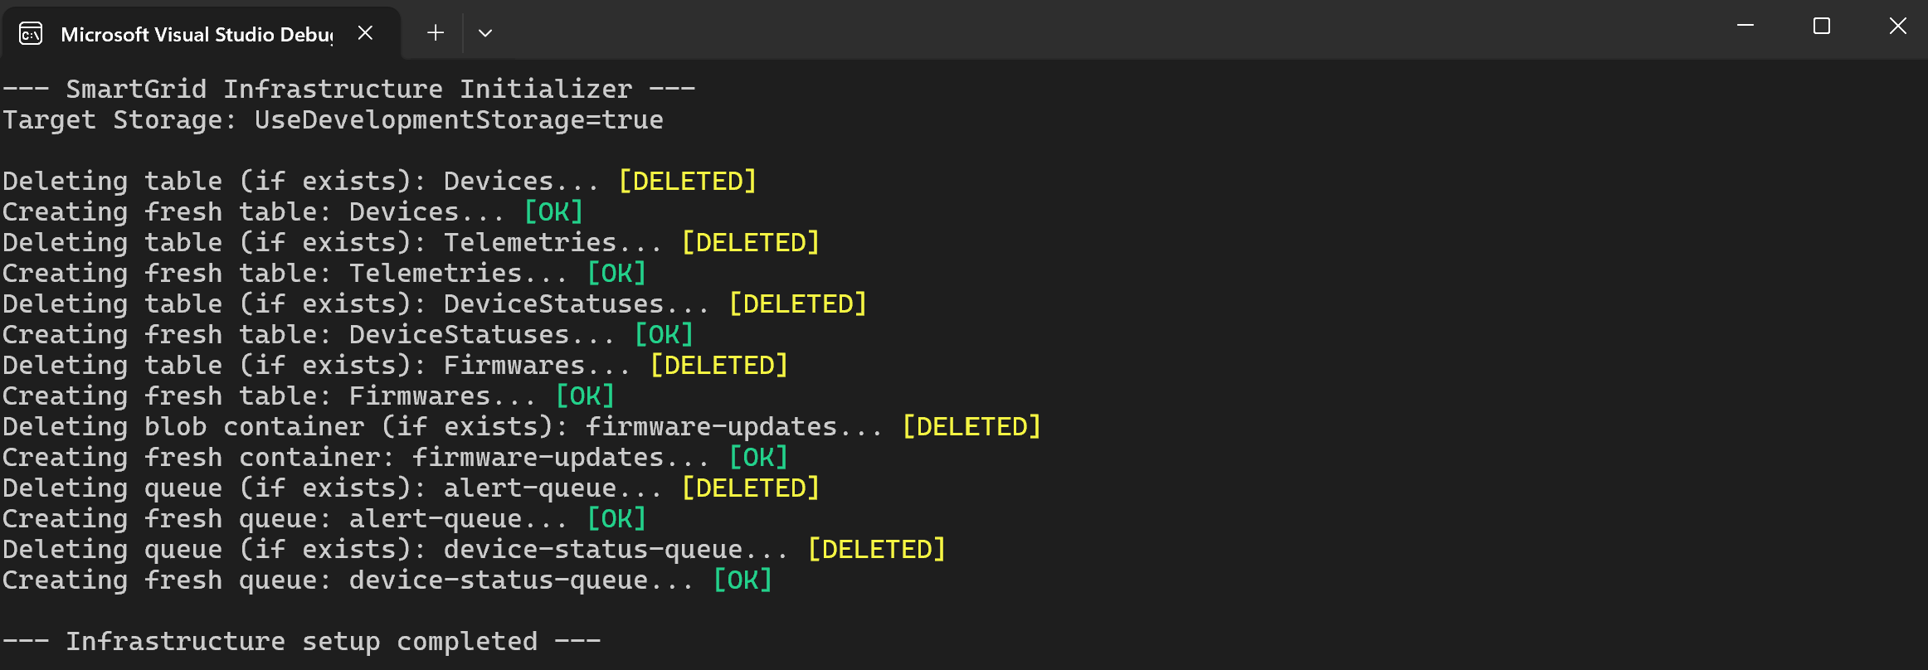
Task: Click the SmartGrid Infrastructure Initializer header line
Action: 348,89
